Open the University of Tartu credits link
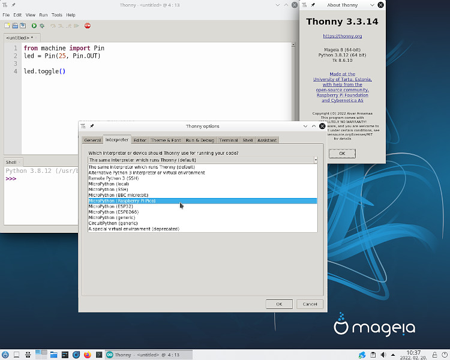Screen dimensions: 450x360 click(343, 87)
